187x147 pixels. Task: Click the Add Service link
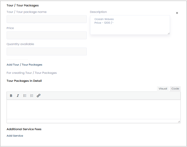coord(15,136)
